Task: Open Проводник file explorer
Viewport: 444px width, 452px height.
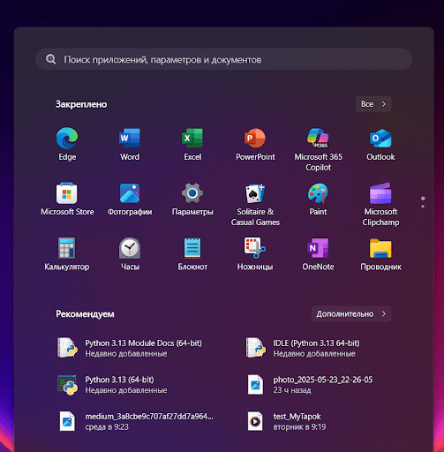Action: (380, 254)
